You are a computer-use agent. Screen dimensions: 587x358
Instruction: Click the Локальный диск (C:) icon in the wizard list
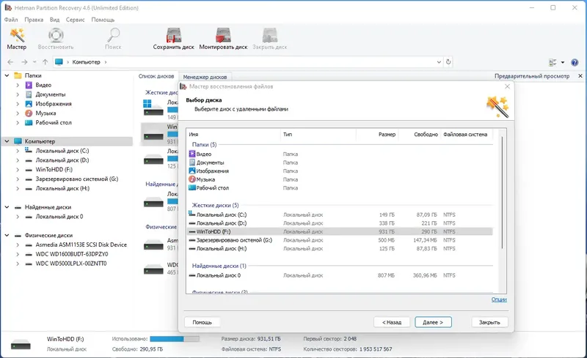192,214
